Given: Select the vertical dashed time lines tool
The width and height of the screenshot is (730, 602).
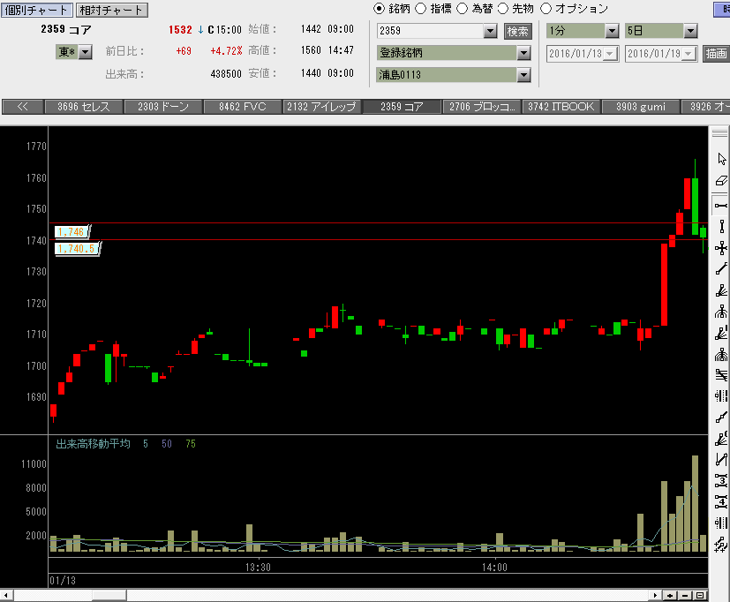Looking at the screenshot, I should (721, 396).
